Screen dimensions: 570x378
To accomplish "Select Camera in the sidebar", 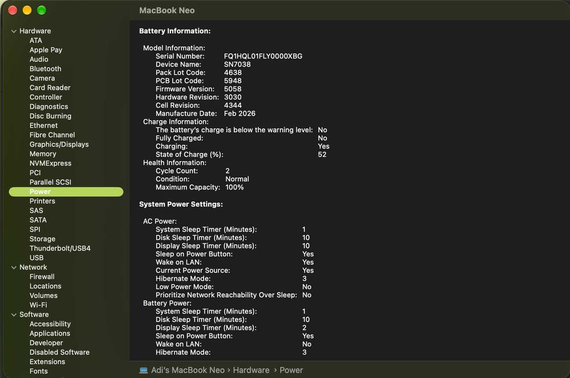I will (x=42, y=78).
